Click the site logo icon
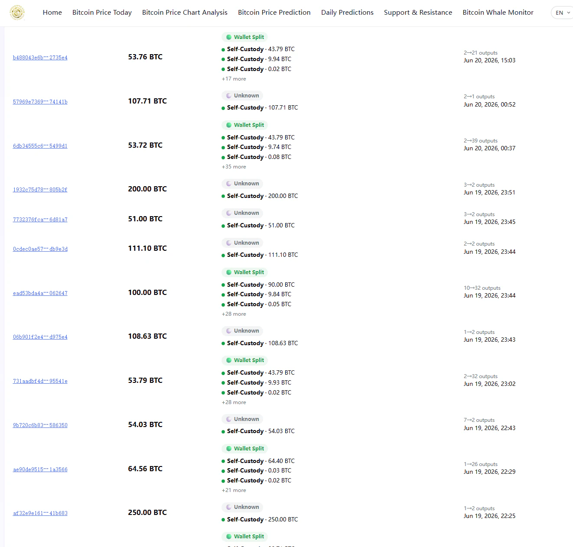The width and height of the screenshot is (573, 547). (x=17, y=13)
